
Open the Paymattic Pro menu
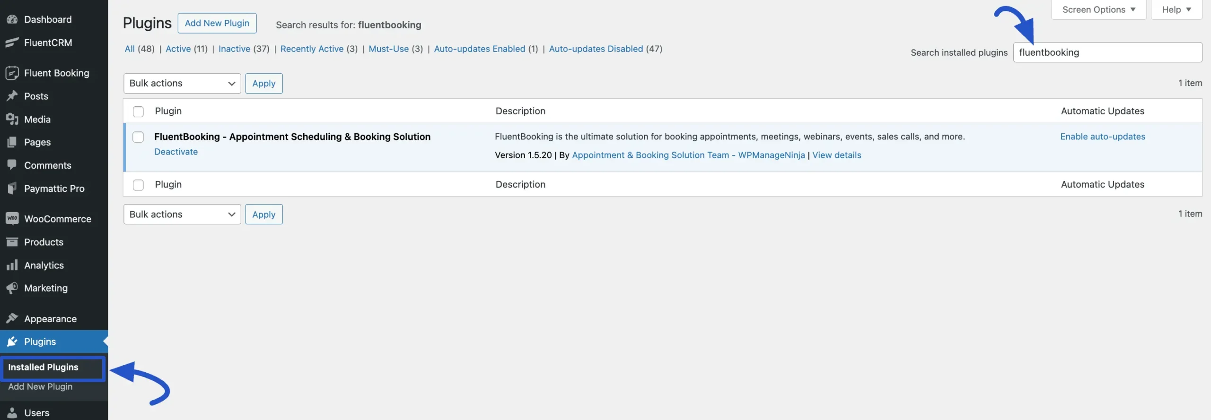[54, 189]
